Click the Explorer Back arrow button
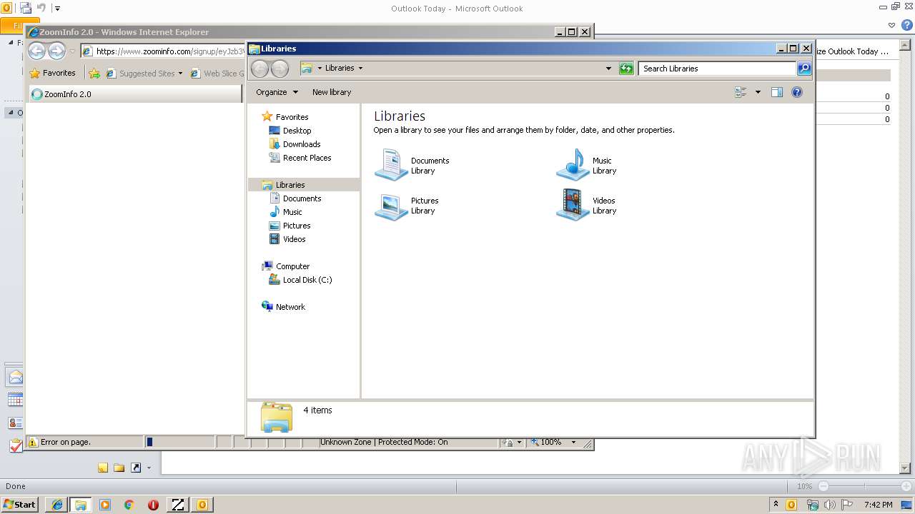This screenshot has width=915, height=514. point(260,69)
